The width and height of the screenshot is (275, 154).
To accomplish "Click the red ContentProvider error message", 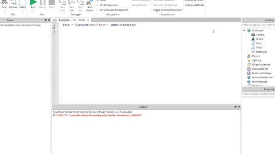I will (97, 115).
